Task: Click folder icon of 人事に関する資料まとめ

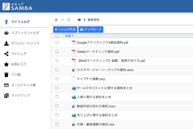Action: coord(74,97)
